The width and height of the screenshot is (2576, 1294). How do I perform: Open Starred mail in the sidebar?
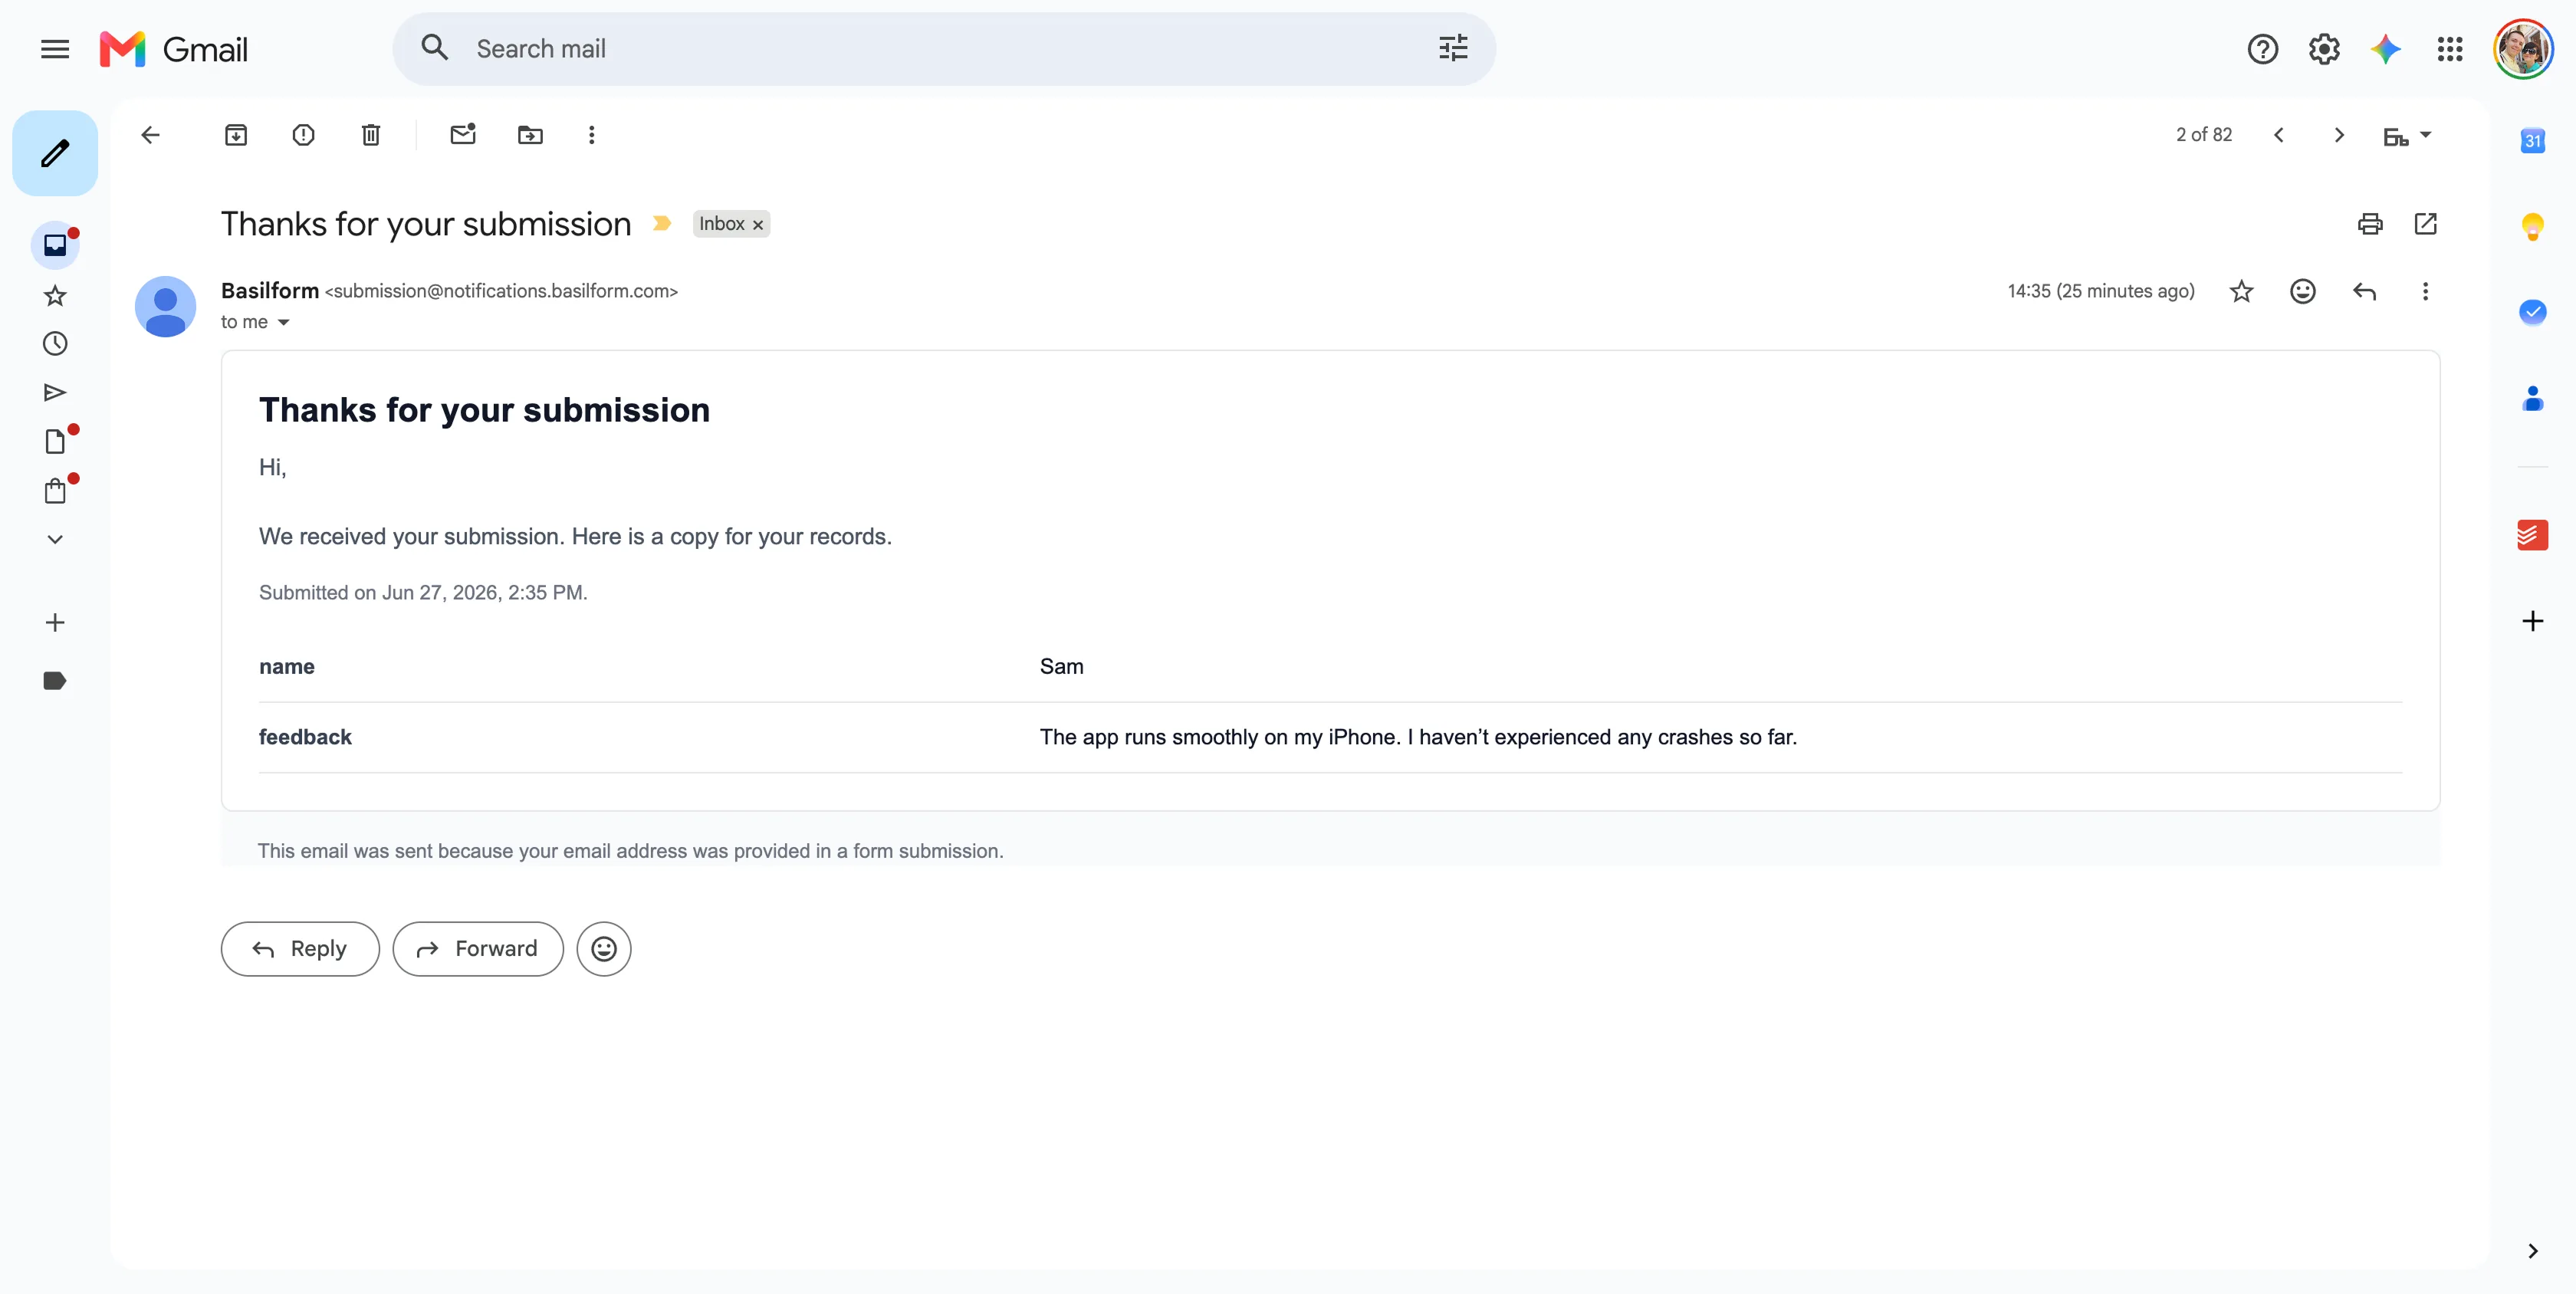[x=55, y=296]
